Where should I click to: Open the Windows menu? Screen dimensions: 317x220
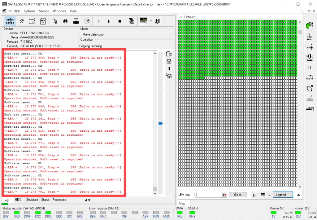[x=59, y=11]
